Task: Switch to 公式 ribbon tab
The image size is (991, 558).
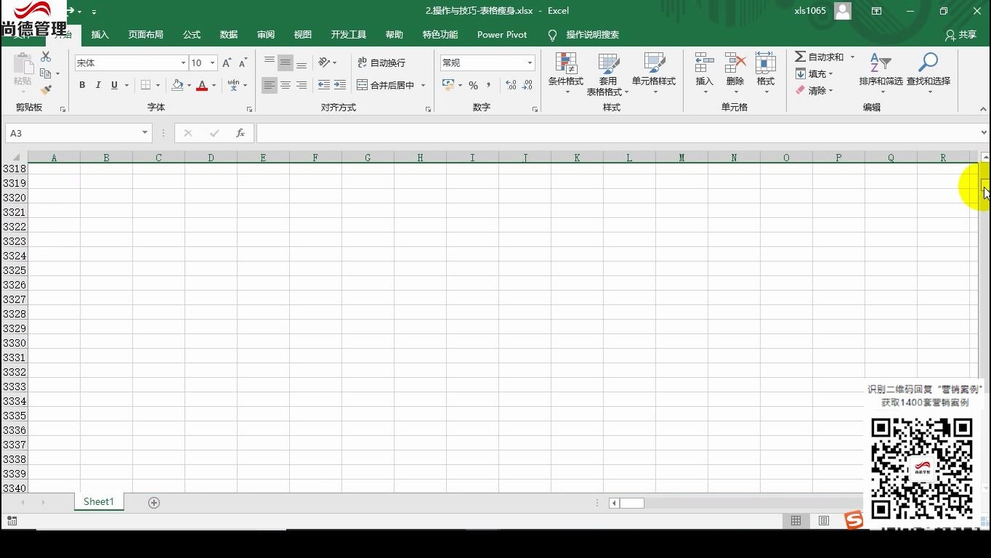Action: coord(192,35)
